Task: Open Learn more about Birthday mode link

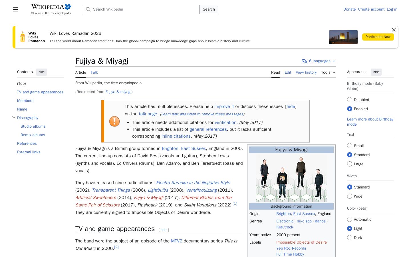Action: [x=370, y=122]
